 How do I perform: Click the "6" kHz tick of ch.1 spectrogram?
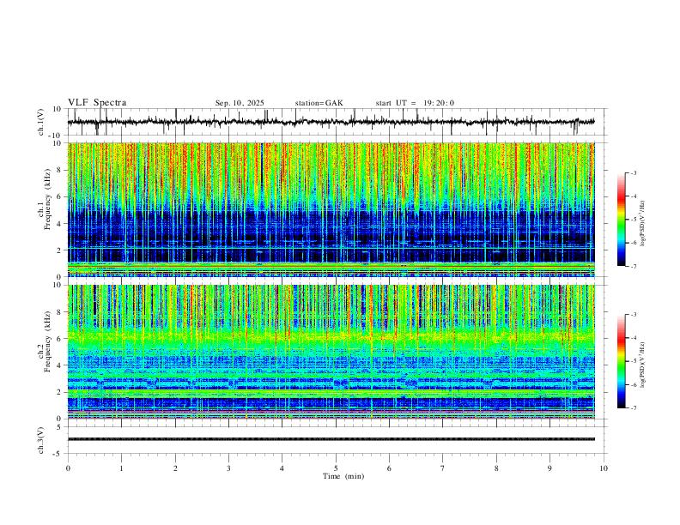coord(60,196)
